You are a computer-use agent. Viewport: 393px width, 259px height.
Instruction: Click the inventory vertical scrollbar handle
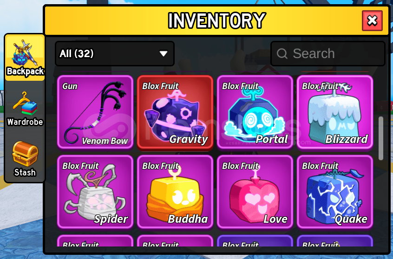pyautogui.click(x=381, y=138)
